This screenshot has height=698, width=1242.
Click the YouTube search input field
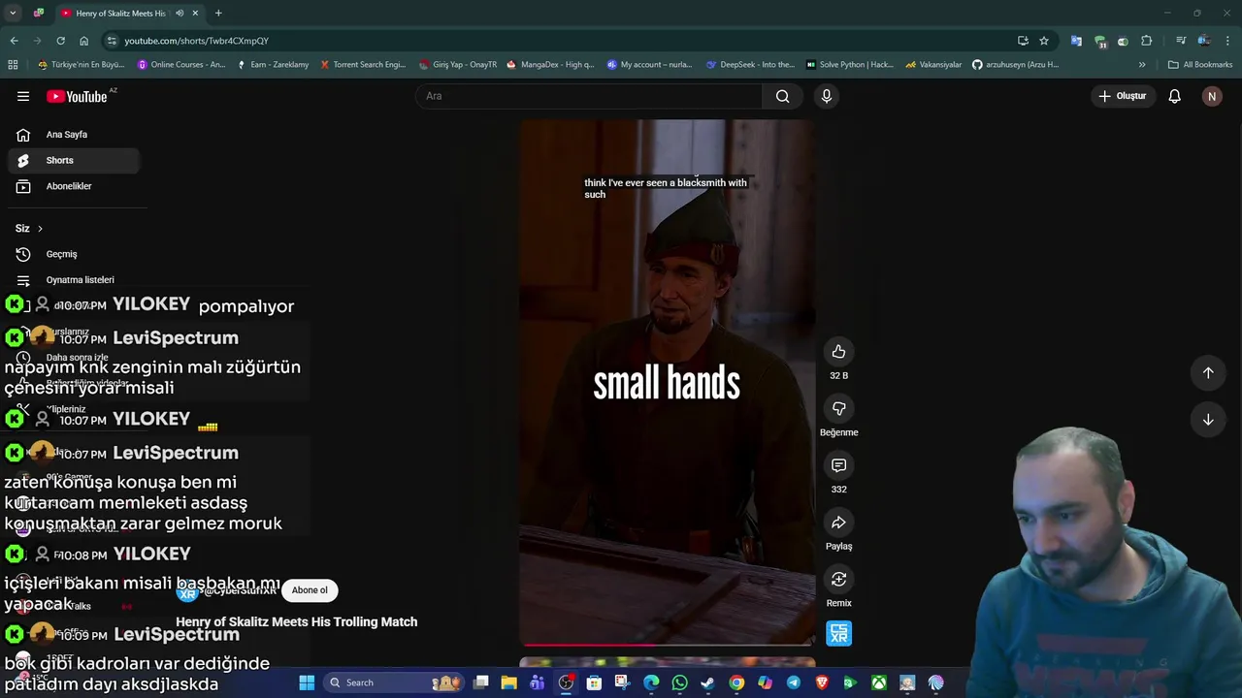pyautogui.click(x=590, y=96)
